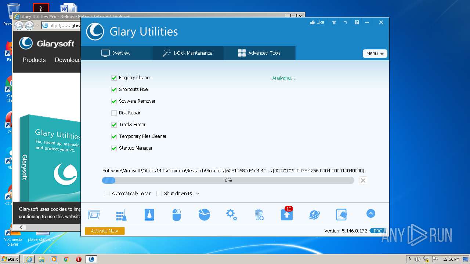Switch to the Advanced Tools tab

click(259, 53)
